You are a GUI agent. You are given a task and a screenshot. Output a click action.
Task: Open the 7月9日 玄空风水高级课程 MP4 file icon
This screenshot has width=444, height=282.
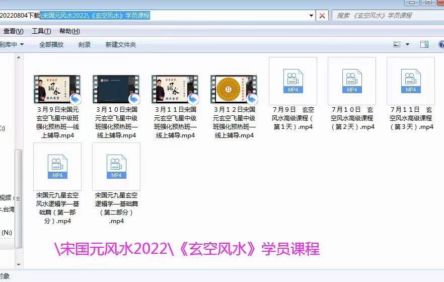(x=292, y=81)
